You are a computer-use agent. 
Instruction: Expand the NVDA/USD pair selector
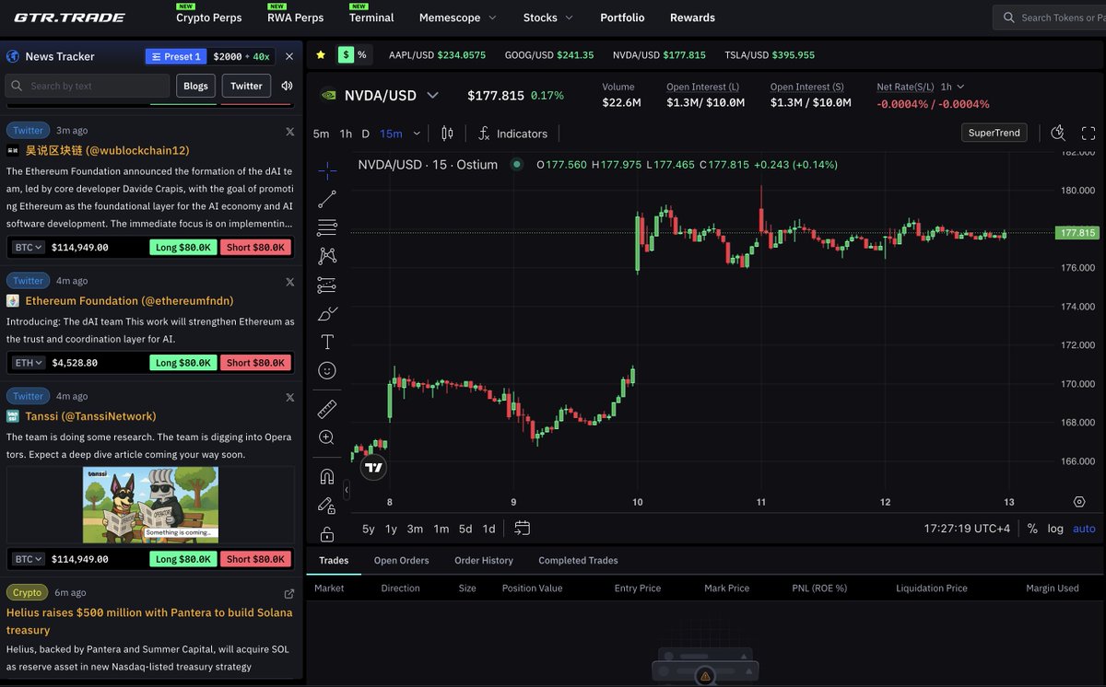(432, 95)
